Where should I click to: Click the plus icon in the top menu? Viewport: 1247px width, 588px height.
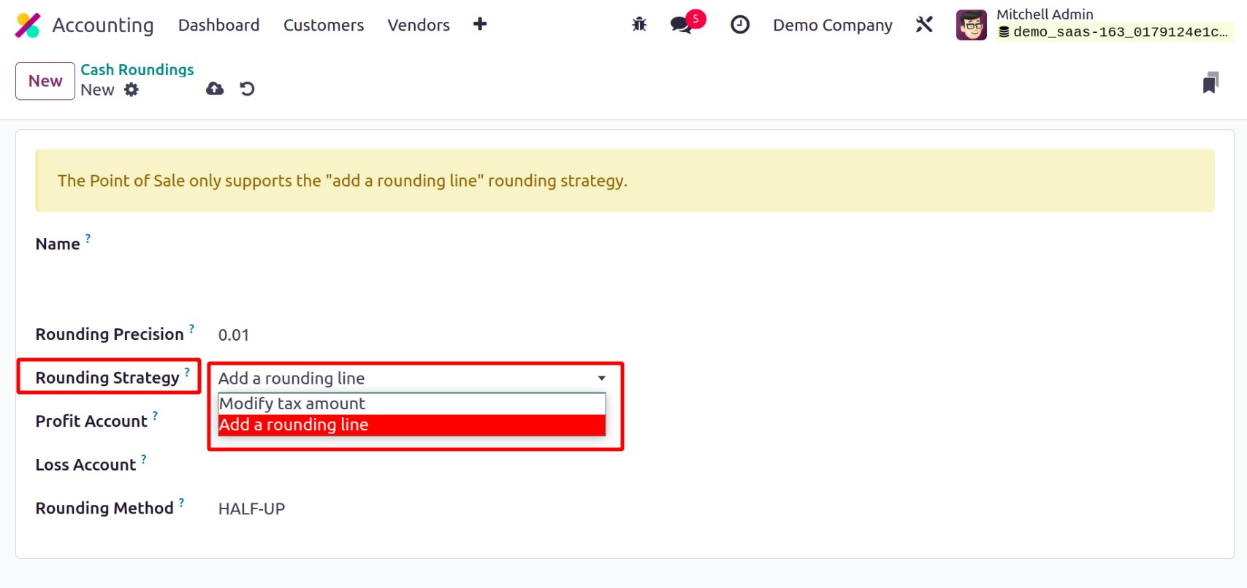(480, 25)
